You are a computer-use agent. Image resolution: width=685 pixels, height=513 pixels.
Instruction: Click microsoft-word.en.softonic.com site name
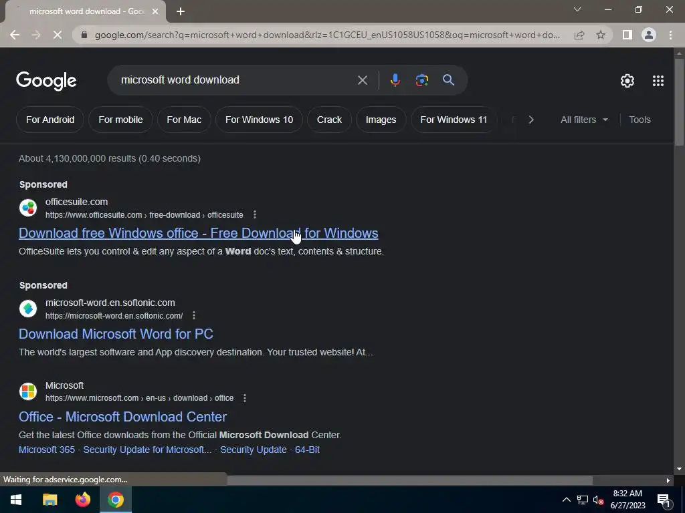coord(110,303)
